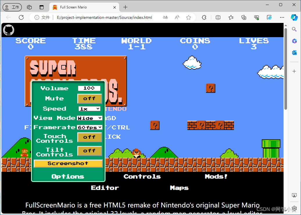Open the sidebar screenshot tool icon
This screenshot has height=215, width=301.
[x=294, y=195]
